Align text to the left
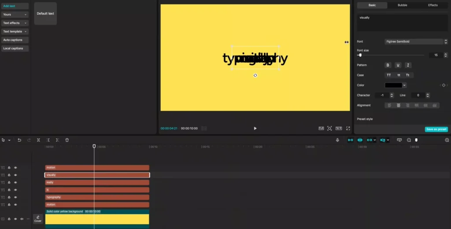451x229 pixels. pyautogui.click(x=389, y=105)
